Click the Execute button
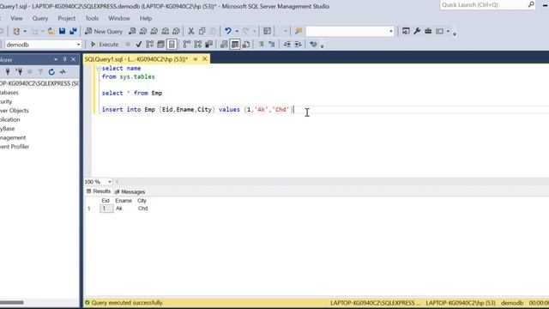The image size is (549, 309). point(105,44)
